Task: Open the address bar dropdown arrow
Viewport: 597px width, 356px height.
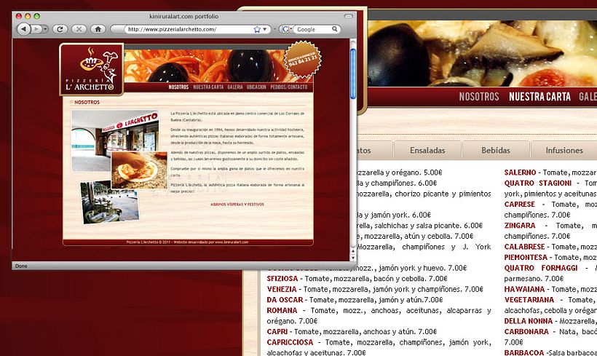Action: click(x=265, y=29)
